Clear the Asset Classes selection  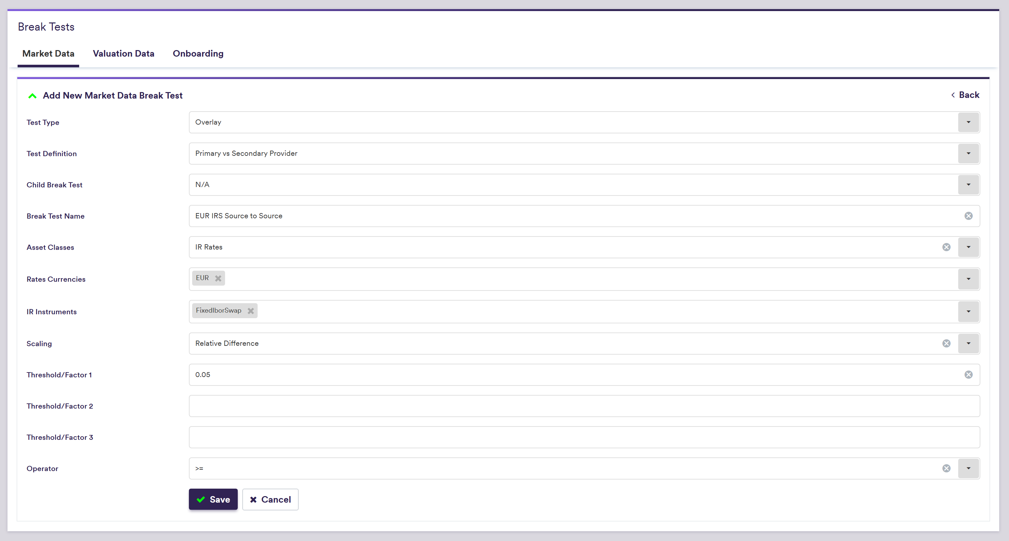pos(946,247)
